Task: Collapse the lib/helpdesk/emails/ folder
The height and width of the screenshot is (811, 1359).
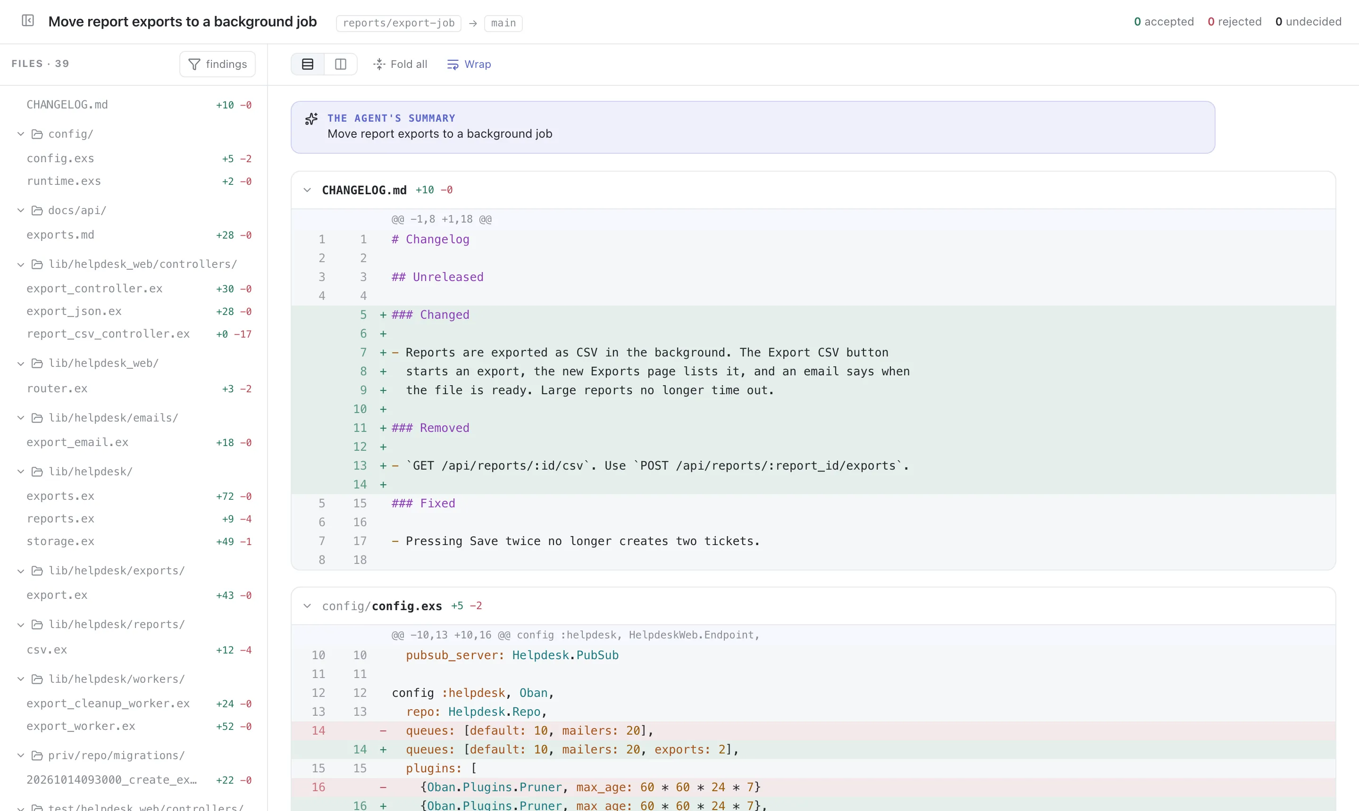Action: coord(21,418)
